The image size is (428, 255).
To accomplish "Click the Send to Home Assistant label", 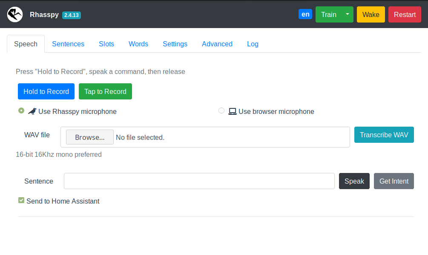I will (63, 201).
